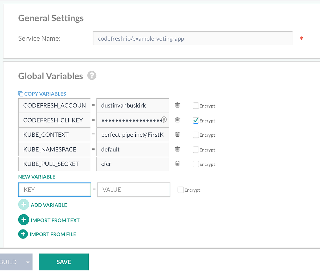Click the new variable VALUE field
The width and height of the screenshot is (320, 273).
tap(134, 189)
